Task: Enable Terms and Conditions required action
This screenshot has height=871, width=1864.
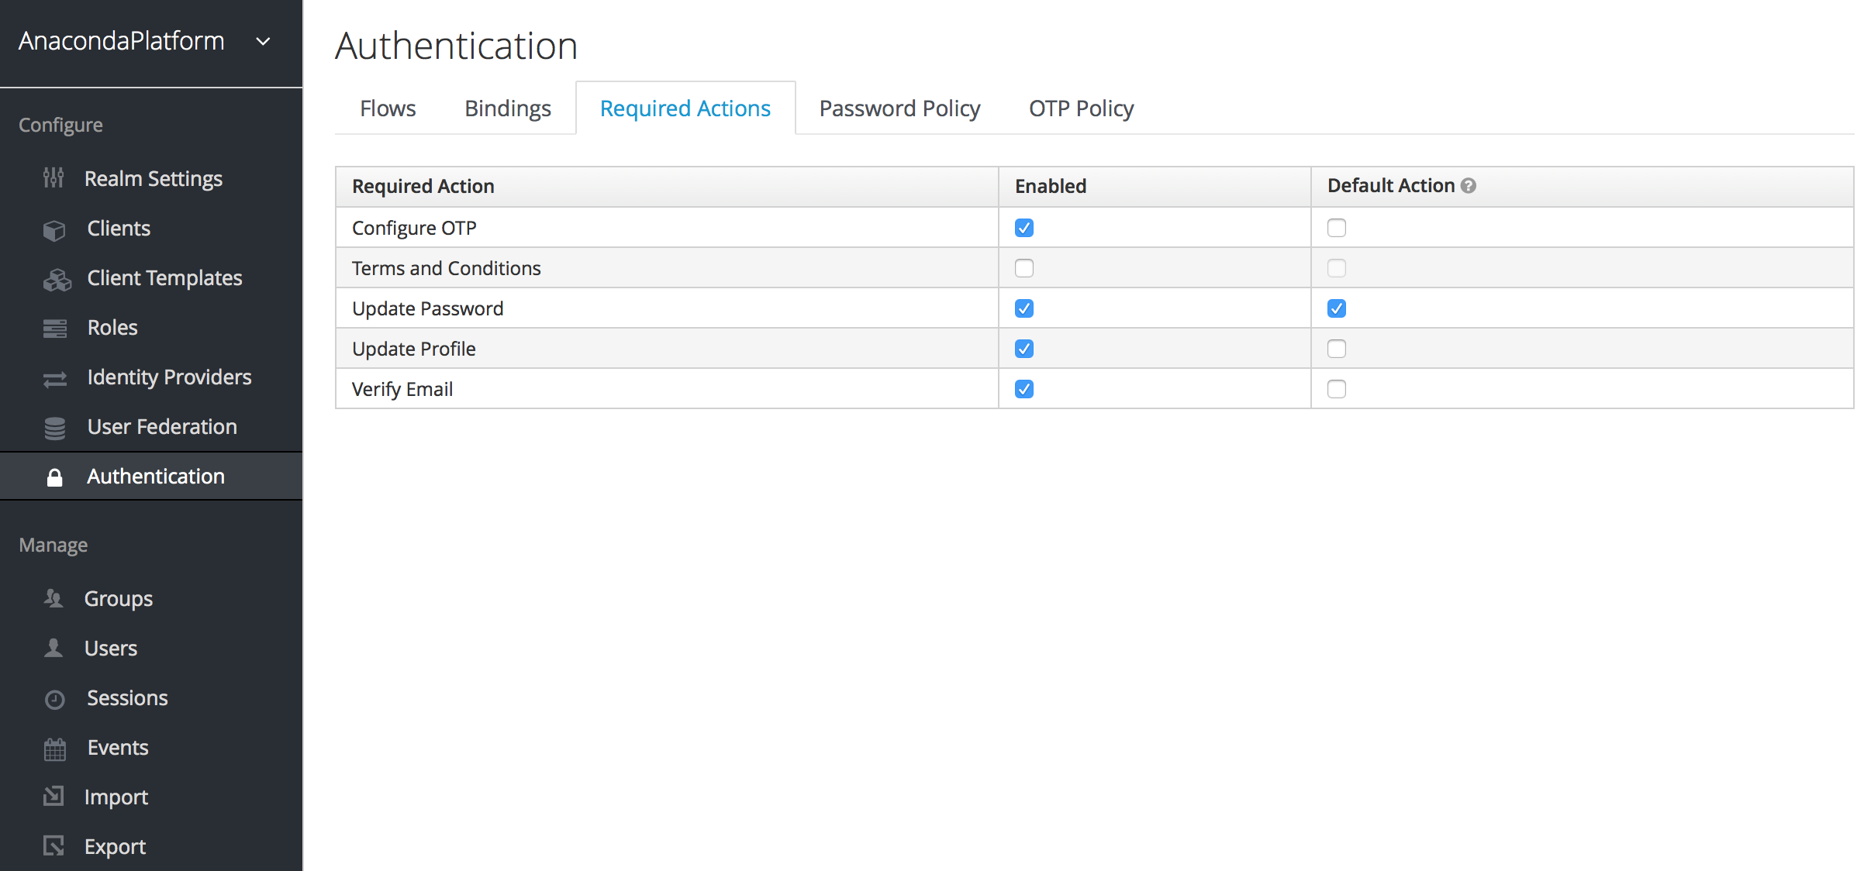Action: [1023, 268]
